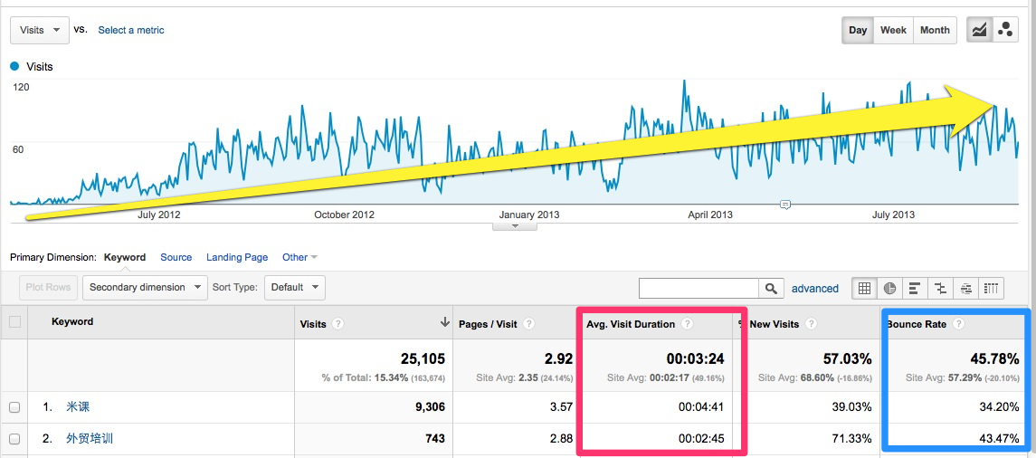Click the search magnifier button
Screen dimensions: 1036x458
(x=770, y=288)
